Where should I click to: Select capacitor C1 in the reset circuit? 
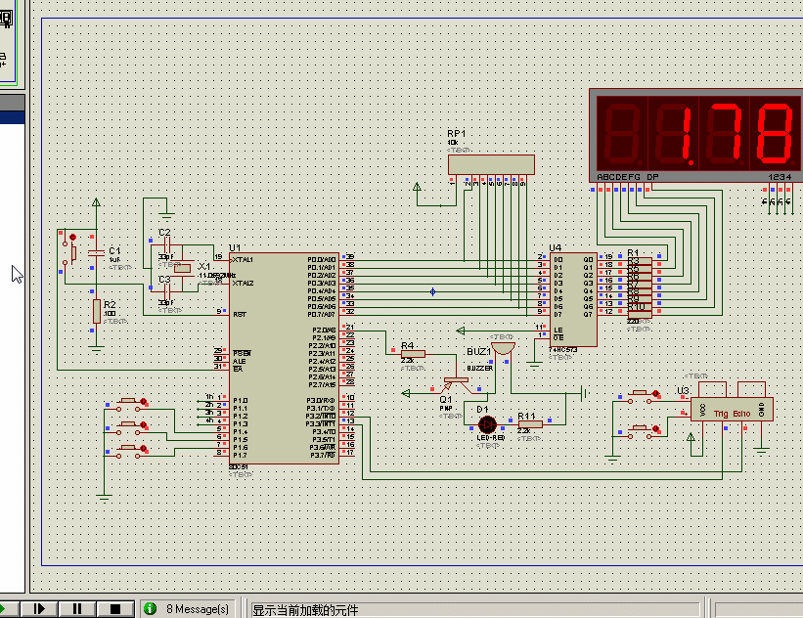pyautogui.click(x=96, y=252)
